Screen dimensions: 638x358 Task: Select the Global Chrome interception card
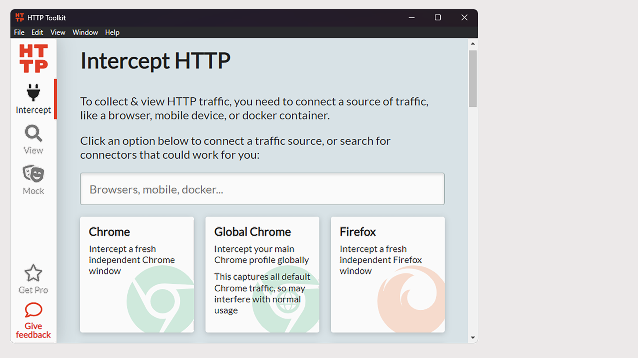click(262, 274)
